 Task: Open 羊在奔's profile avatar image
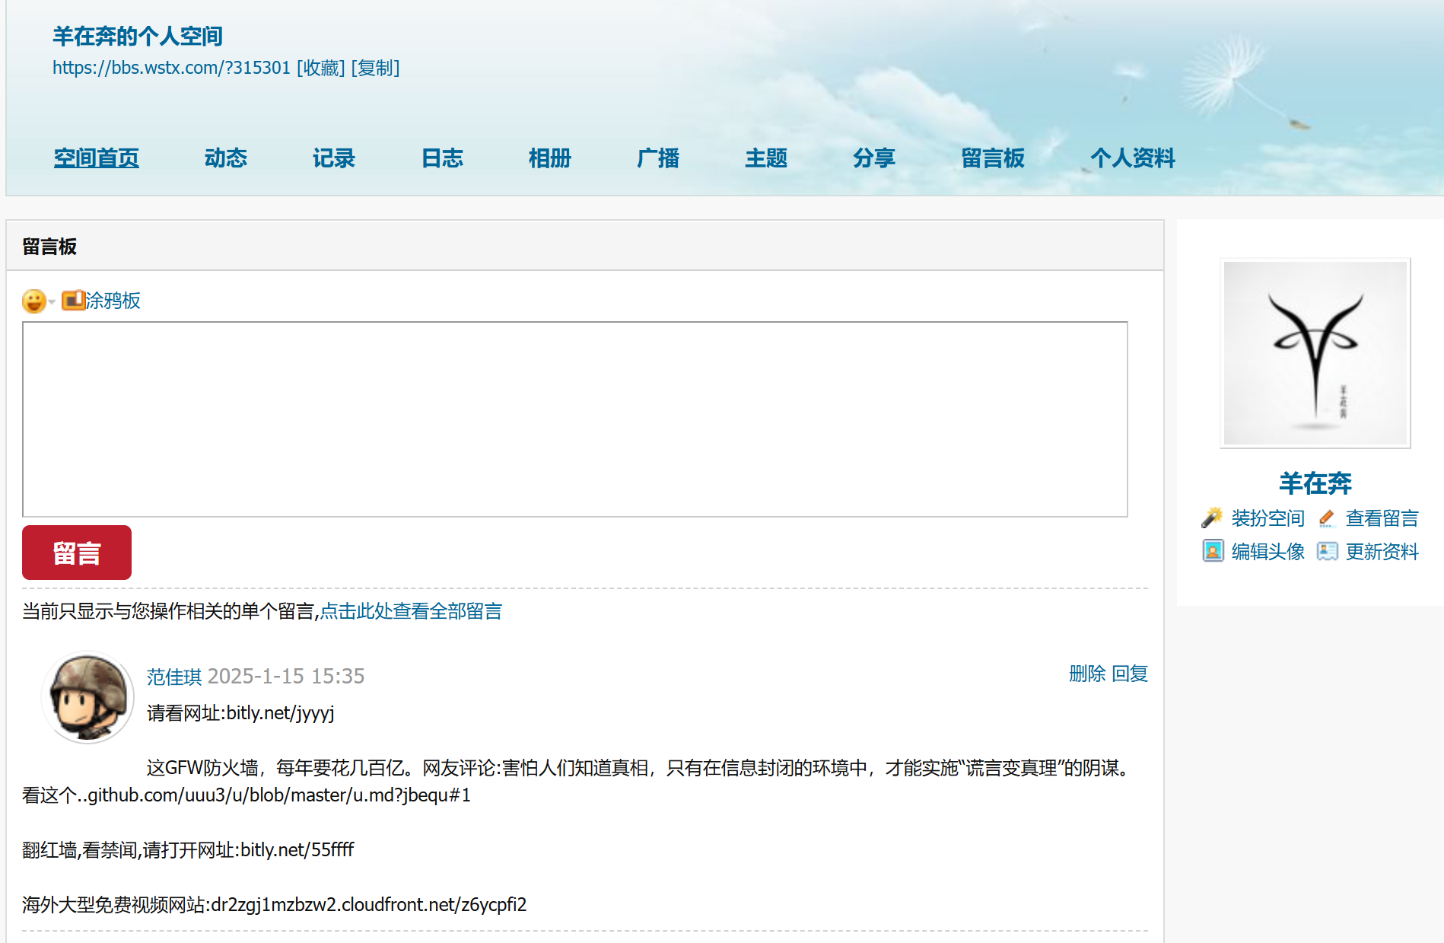tap(1315, 353)
